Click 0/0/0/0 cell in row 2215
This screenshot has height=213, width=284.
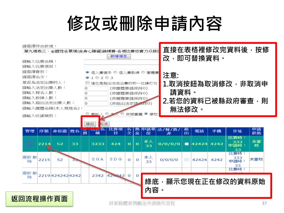coord(169,160)
